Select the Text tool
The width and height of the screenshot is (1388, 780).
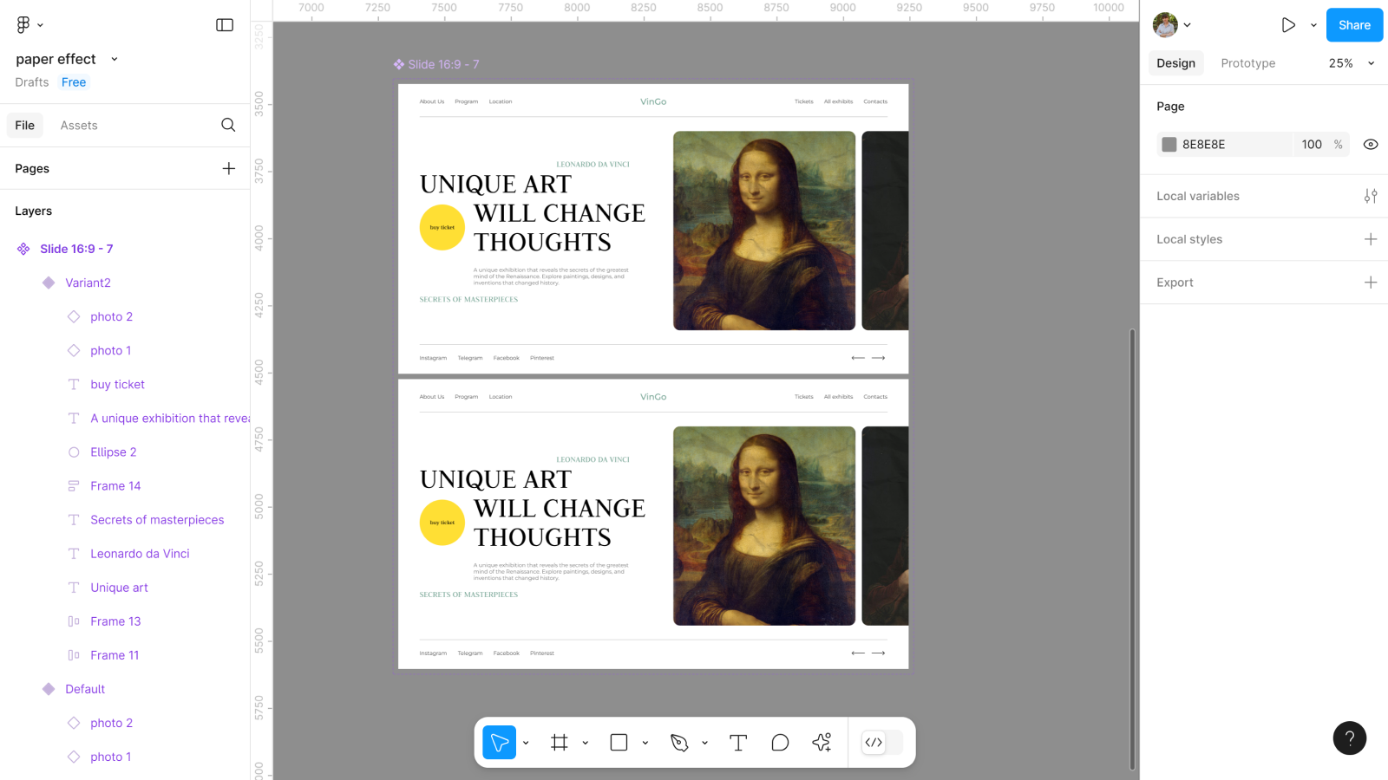(x=738, y=743)
